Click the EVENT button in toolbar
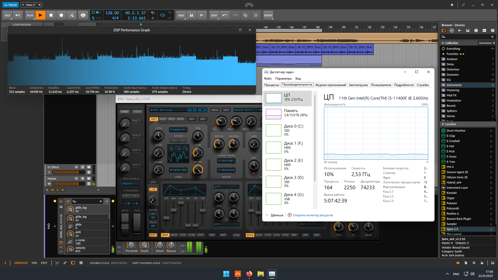Image resolution: width=498 pixels, height=280 pixels. 268,15
